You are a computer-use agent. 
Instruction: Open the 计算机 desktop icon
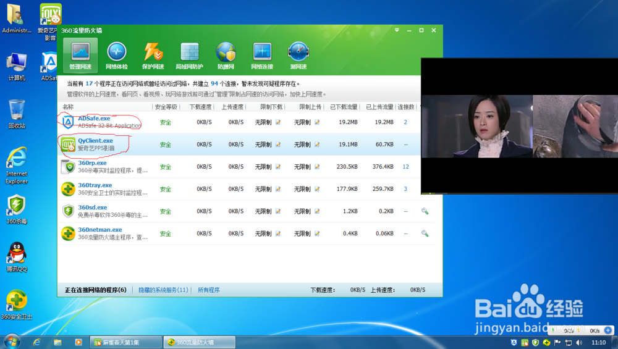point(17,67)
